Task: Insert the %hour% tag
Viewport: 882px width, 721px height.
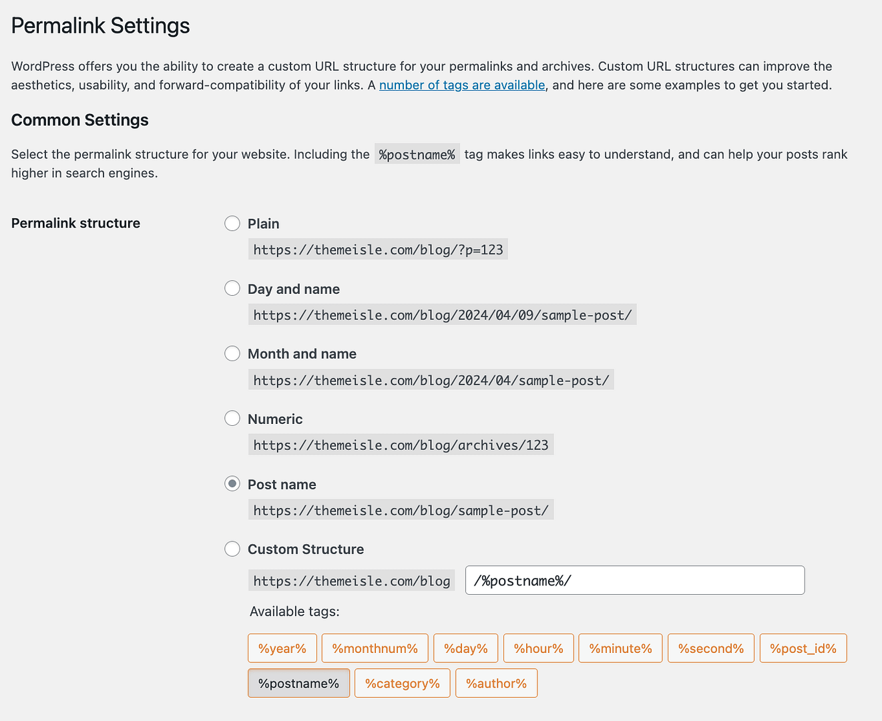Action: pyautogui.click(x=538, y=648)
